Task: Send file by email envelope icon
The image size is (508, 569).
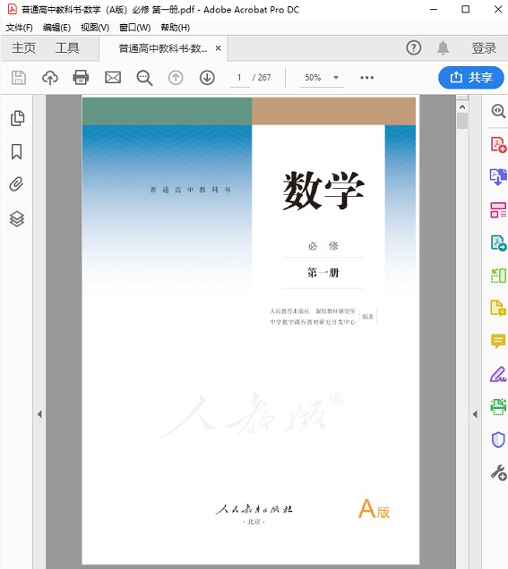Action: coord(113,78)
